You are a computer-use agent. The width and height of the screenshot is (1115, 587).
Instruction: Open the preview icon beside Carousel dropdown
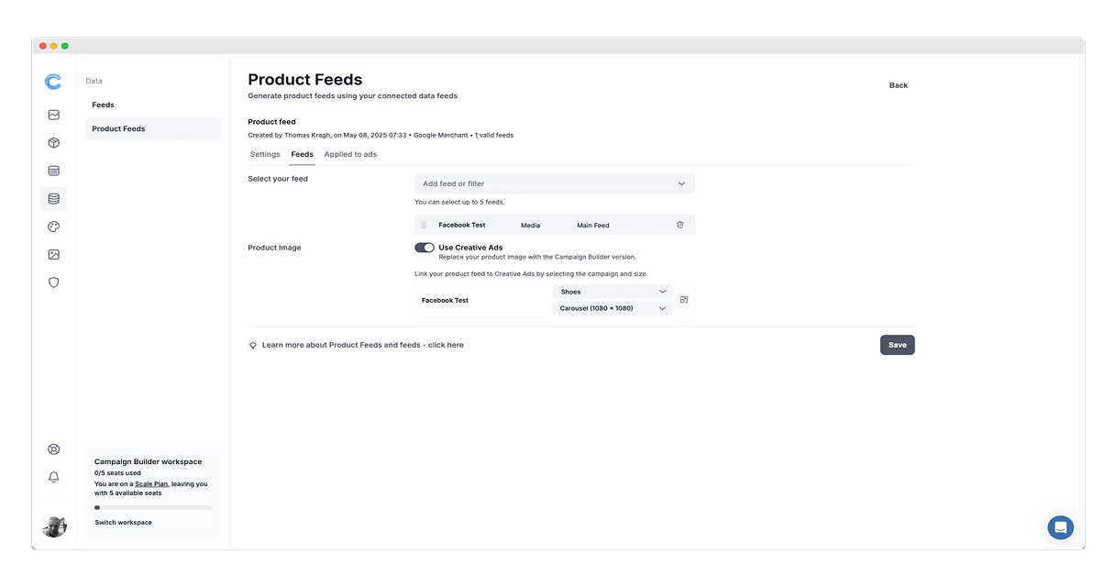coord(683,299)
